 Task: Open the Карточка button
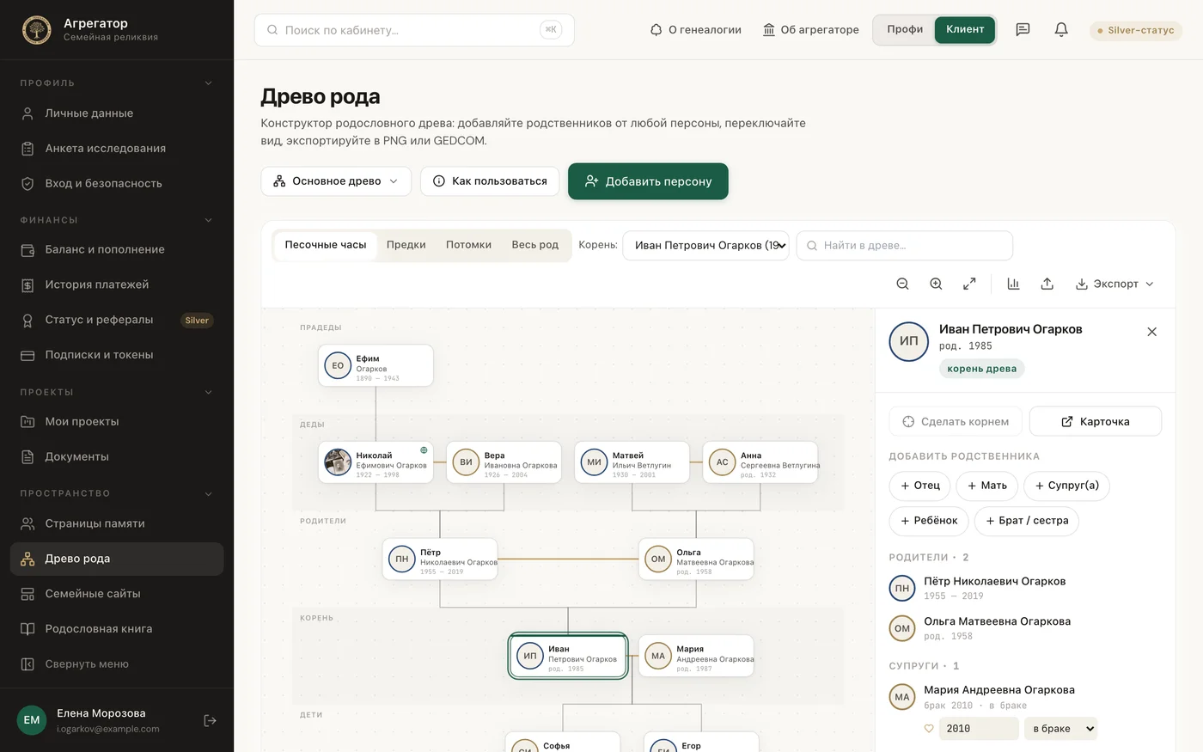[x=1096, y=421]
